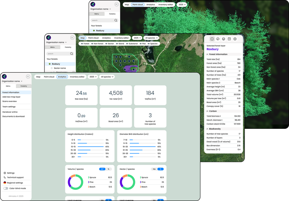Image resolution: width=289 pixels, height=201 pixels.
Task: Click the cloud upload icon in the right panel
Action: (218, 39)
